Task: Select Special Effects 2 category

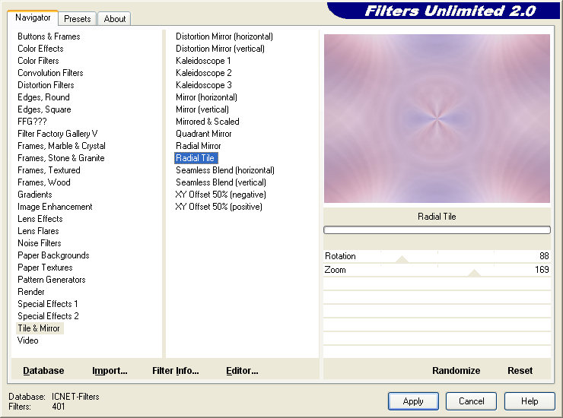Action: pyautogui.click(x=48, y=316)
